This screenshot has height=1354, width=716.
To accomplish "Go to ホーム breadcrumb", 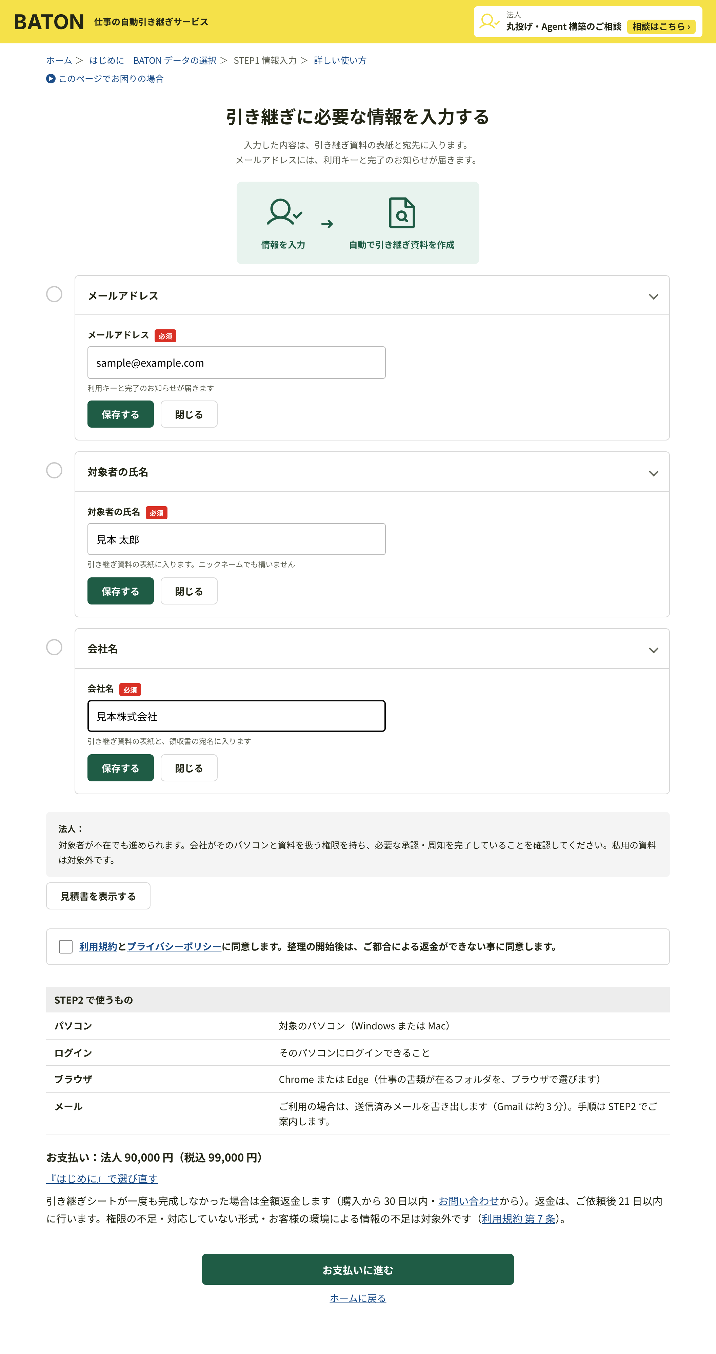I will [x=59, y=60].
